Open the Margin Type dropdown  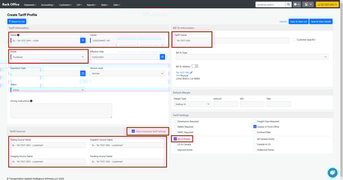point(192,104)
